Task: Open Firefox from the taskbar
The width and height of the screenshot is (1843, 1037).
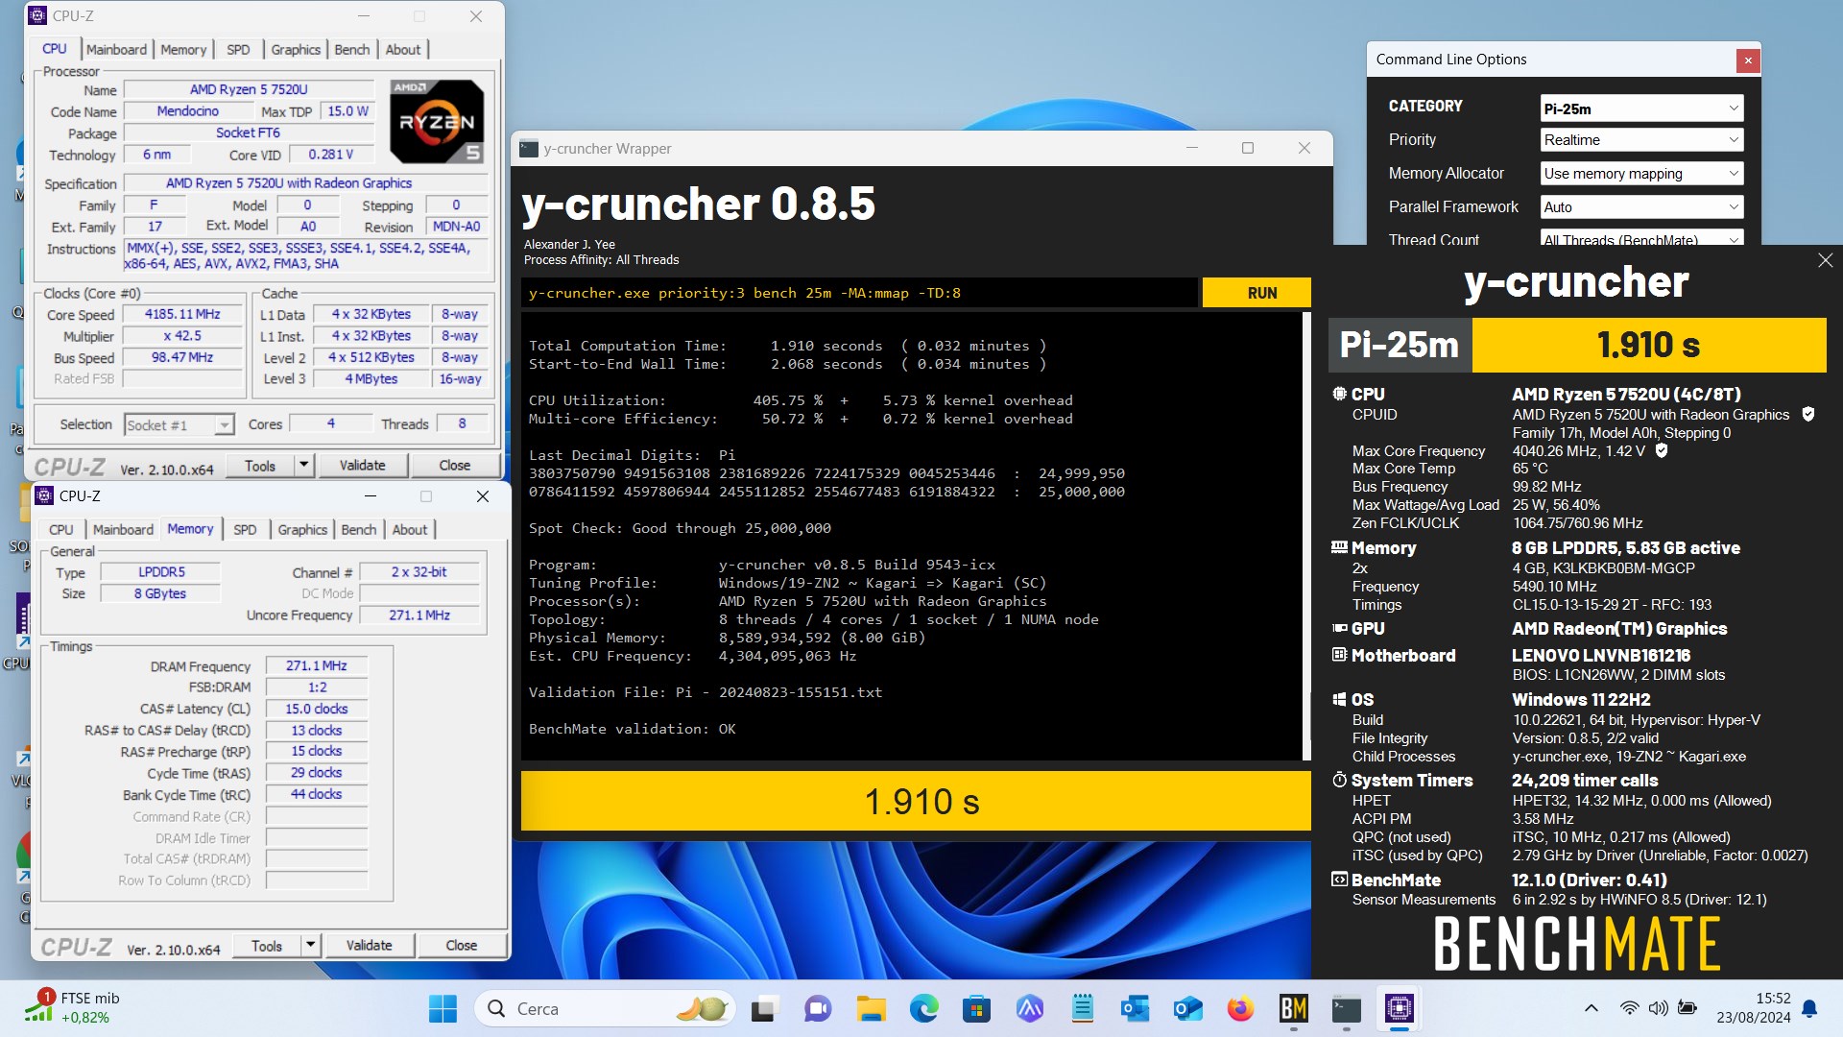Action: 1240,1008
